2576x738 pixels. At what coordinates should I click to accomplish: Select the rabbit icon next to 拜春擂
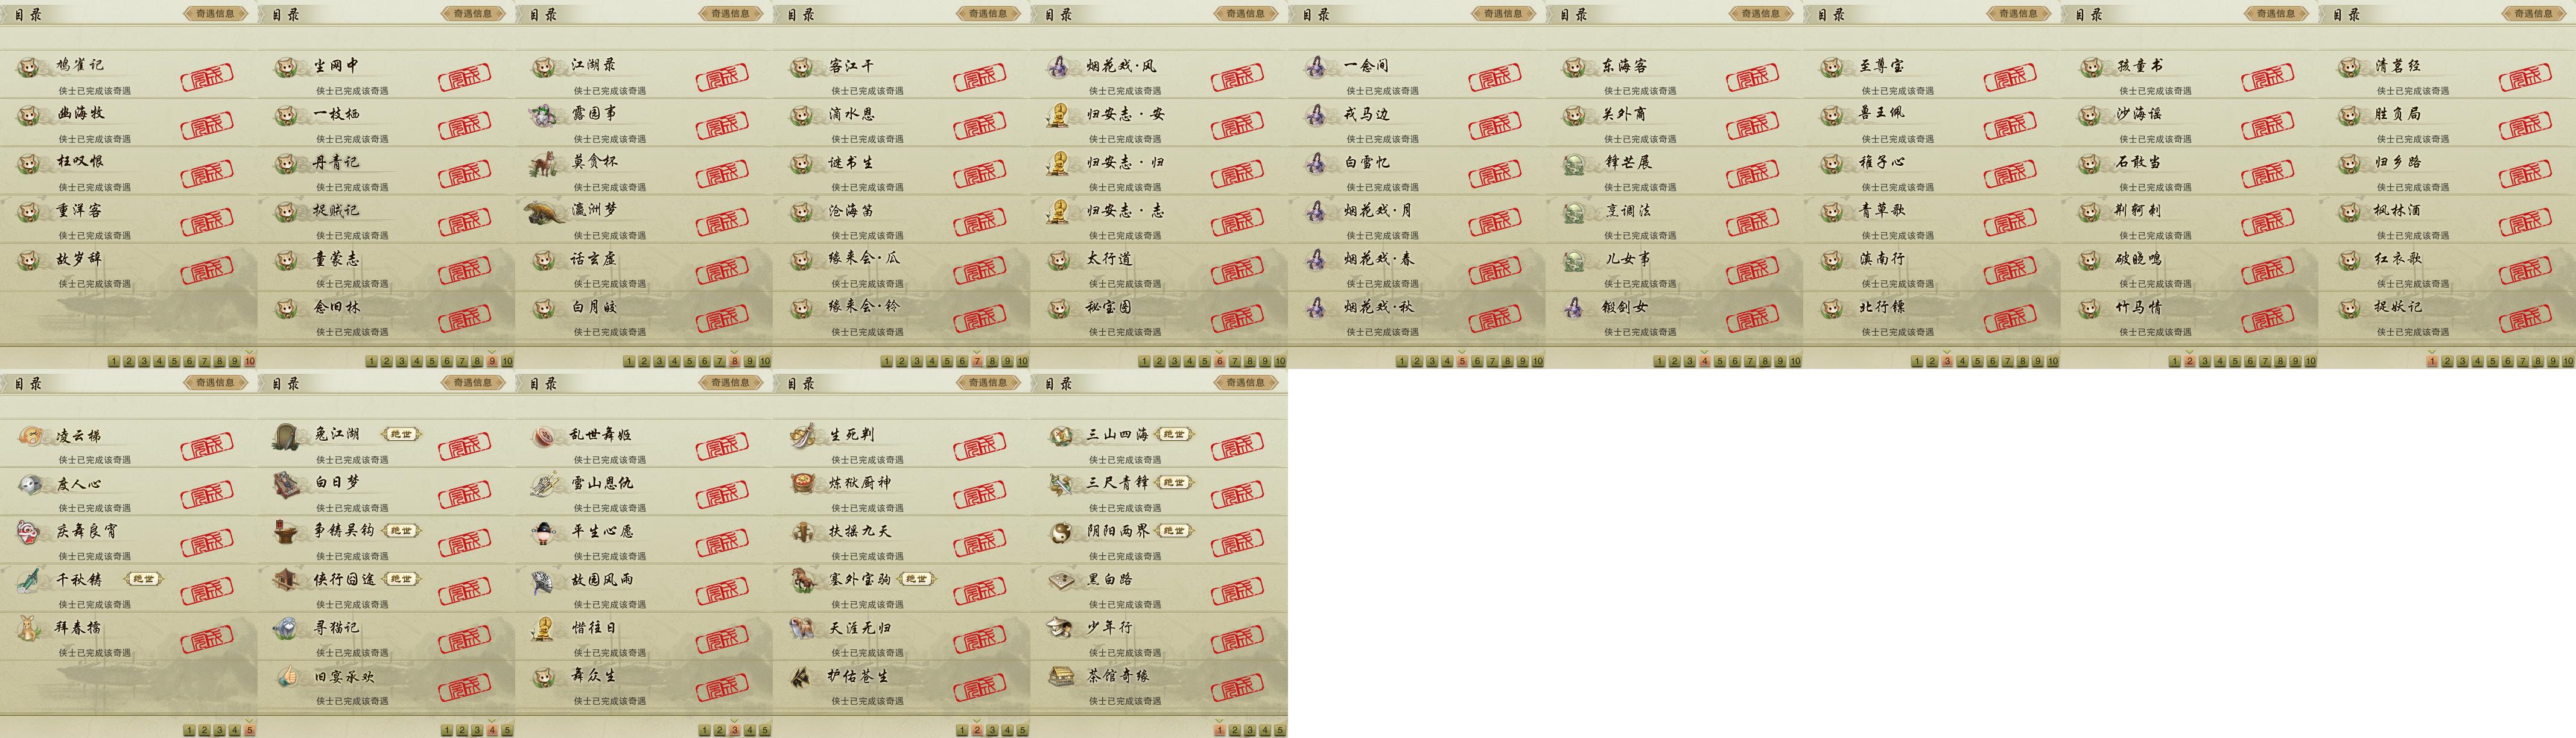(30, 628)
